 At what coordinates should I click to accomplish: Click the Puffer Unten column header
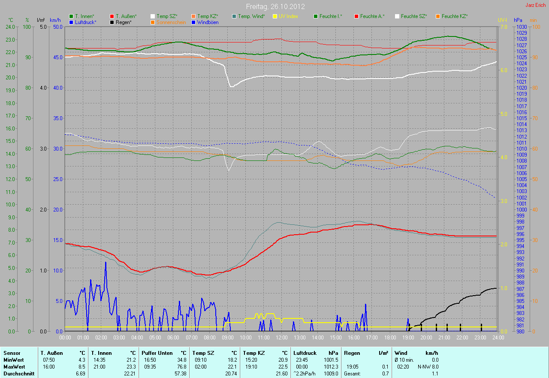tap(156, 353)
